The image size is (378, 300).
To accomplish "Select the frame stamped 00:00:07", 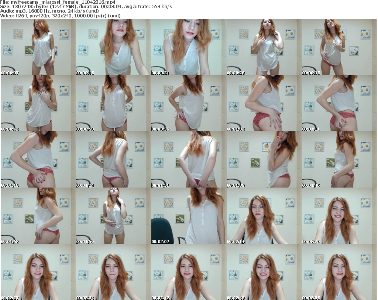I will point(38,47).
